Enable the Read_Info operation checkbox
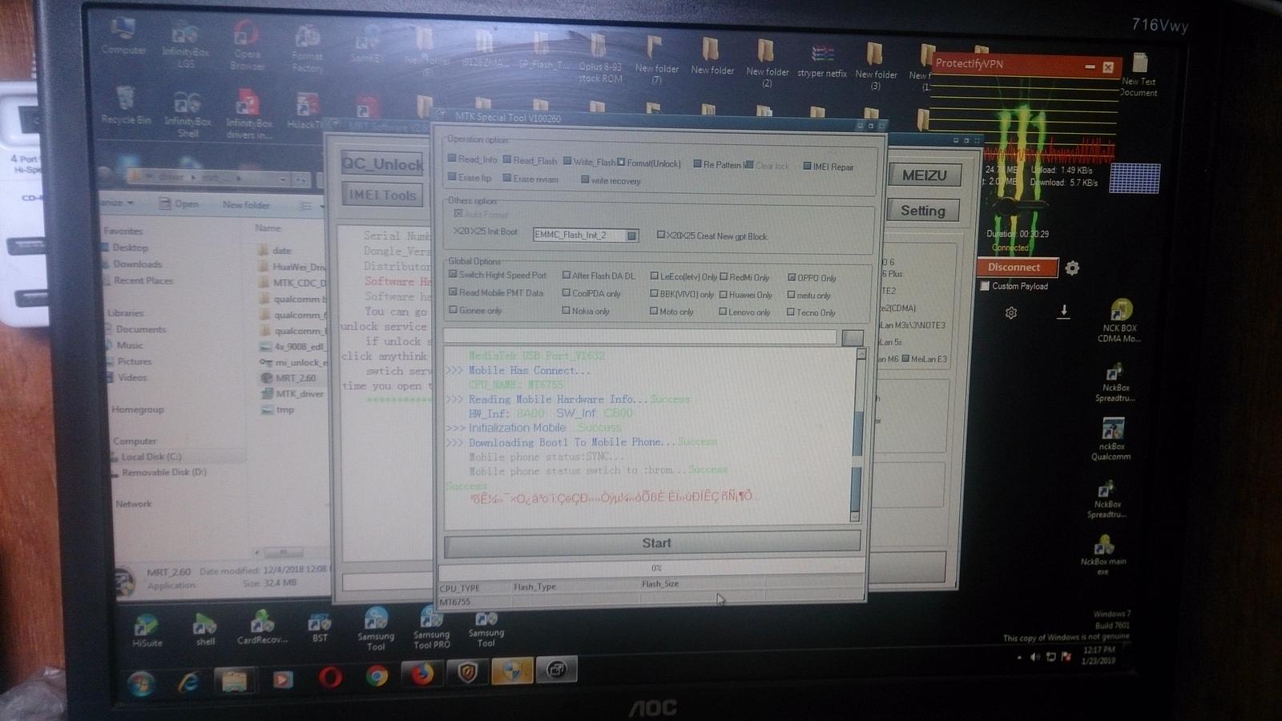1282x721 pixels. tap(453, 159)
